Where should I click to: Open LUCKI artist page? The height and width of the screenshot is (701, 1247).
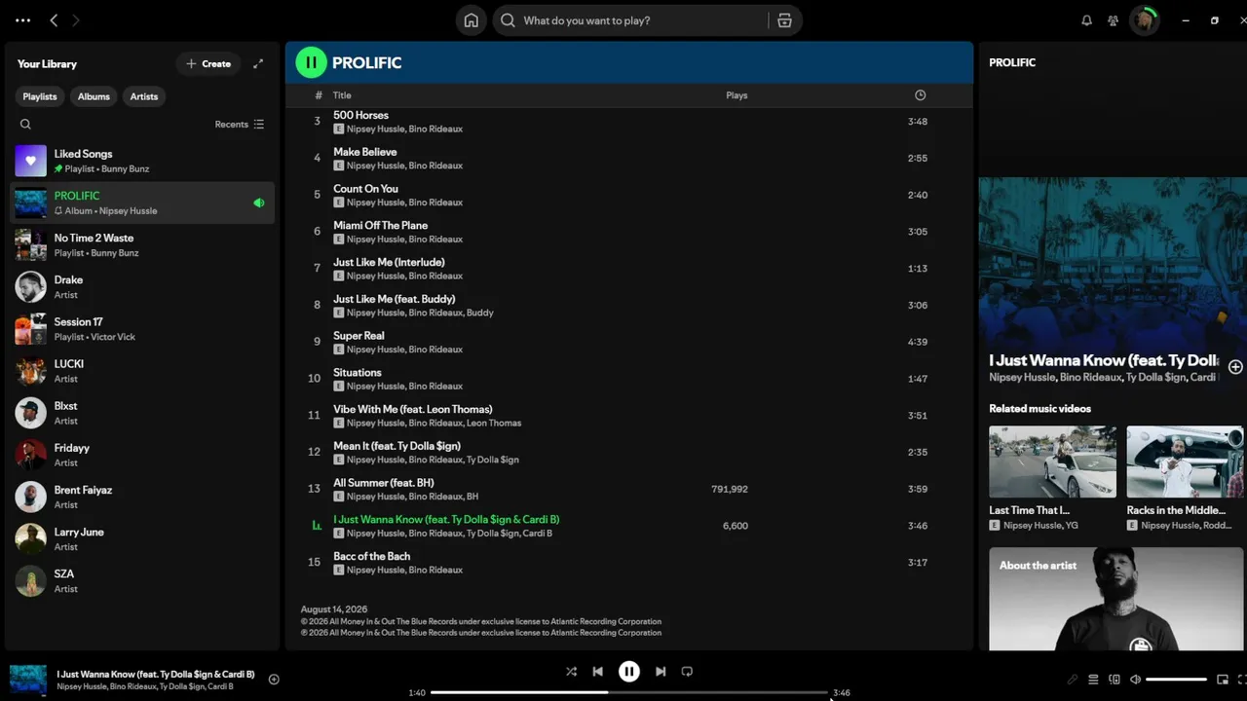[x=142, y=371]
